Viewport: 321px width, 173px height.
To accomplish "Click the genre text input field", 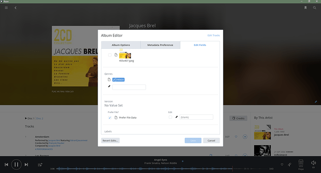I will [129, 87].
